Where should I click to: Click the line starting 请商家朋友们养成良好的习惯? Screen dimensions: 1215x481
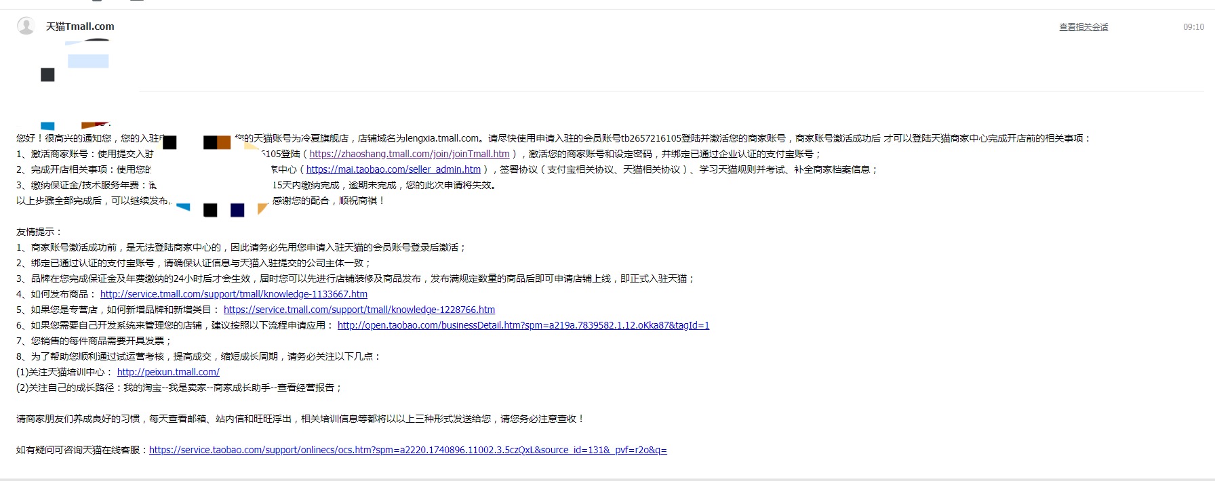tap(300, 419)
